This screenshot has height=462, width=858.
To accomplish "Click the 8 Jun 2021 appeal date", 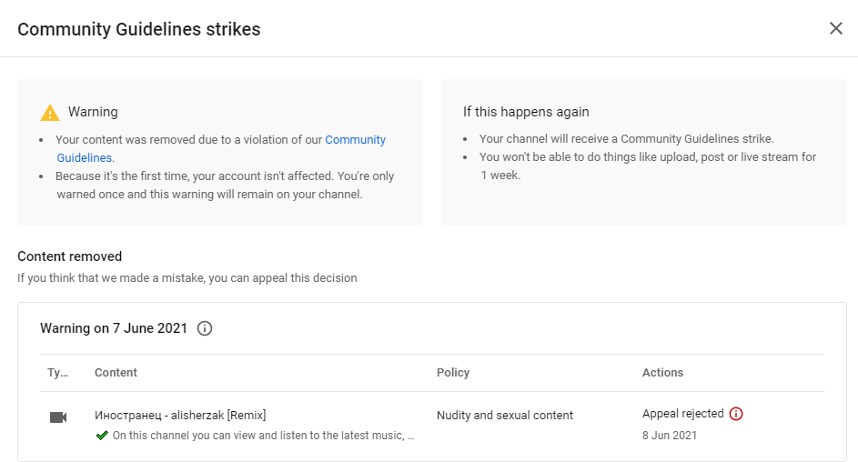I will 670,436.
